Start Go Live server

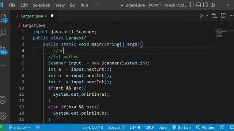click(x=181, y=127)
